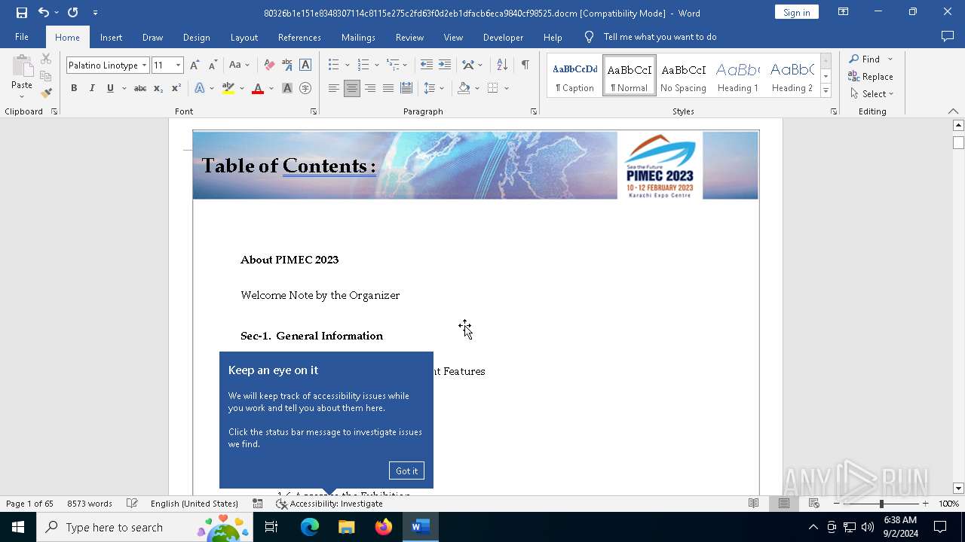Open the File menu
Viewport: 965px width, 542px height.
pos(22,37)
